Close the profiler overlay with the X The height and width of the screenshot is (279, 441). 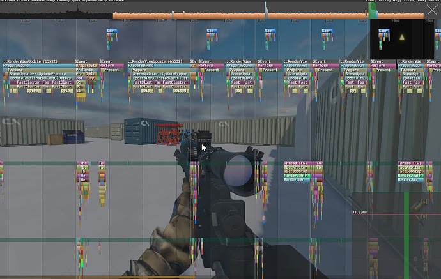[x=432, y=11]
